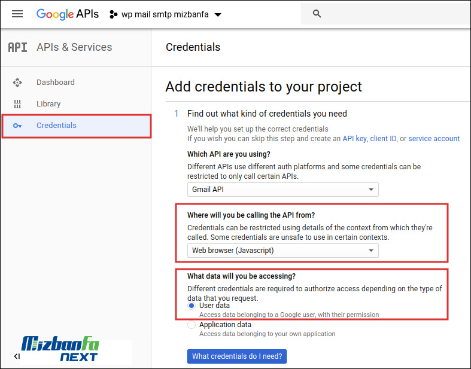Expand the Web browser (Javascript) dropdown

pyautogui.click(x=282, y=251)
